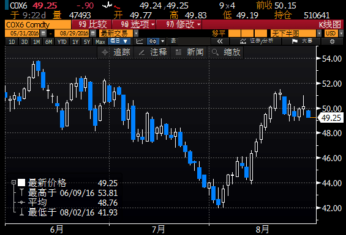Click the second 移平 moving average field
Image resolution: width=346 pixels, height=235 pixels.
(x=247, y=34)
